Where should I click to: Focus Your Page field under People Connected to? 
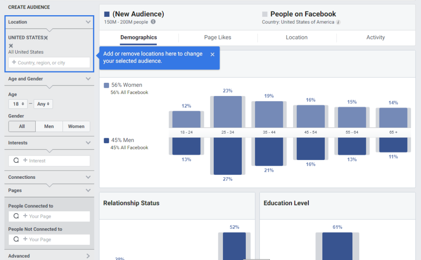[49, 217]
